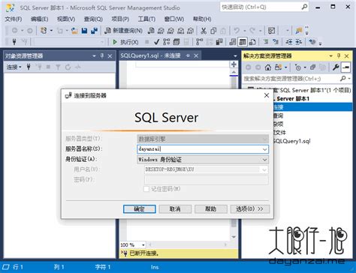Open the Help (帮助) menu
The height and width of the screenshot is (273, 356).
[x=202, y=19]
